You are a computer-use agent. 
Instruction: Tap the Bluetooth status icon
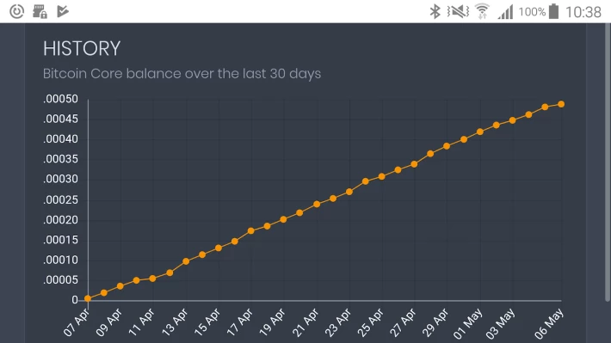tap(435, 12)
